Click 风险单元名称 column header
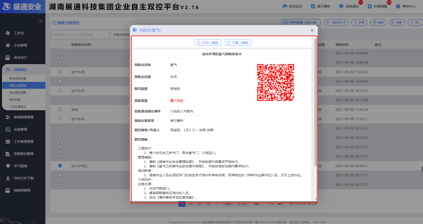 [81, 45]
